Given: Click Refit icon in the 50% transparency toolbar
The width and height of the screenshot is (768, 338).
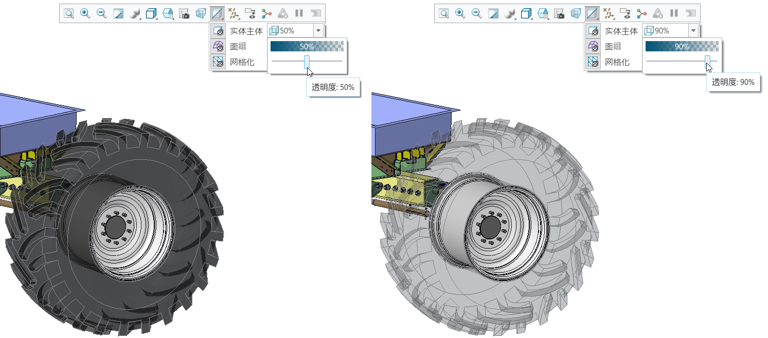Looking at the screenshot, I should 68,13.
